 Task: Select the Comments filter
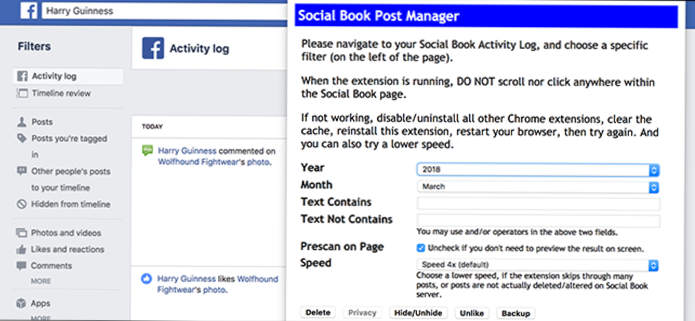click(x=51, y=266)
